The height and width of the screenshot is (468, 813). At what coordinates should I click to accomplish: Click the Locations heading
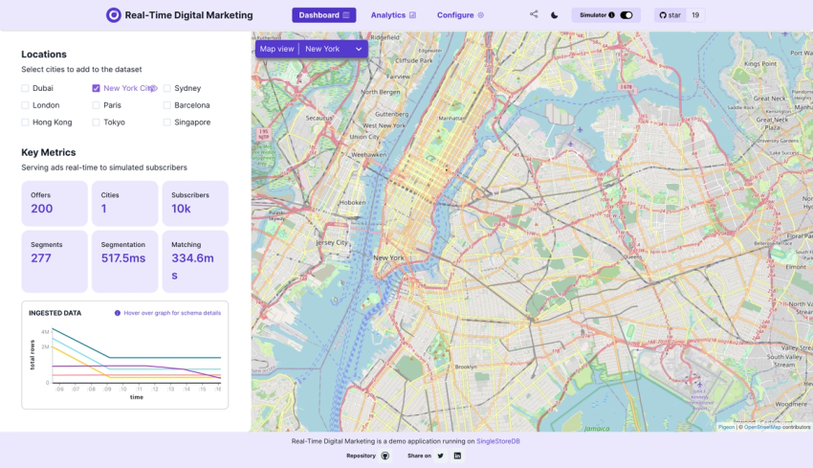44,54
